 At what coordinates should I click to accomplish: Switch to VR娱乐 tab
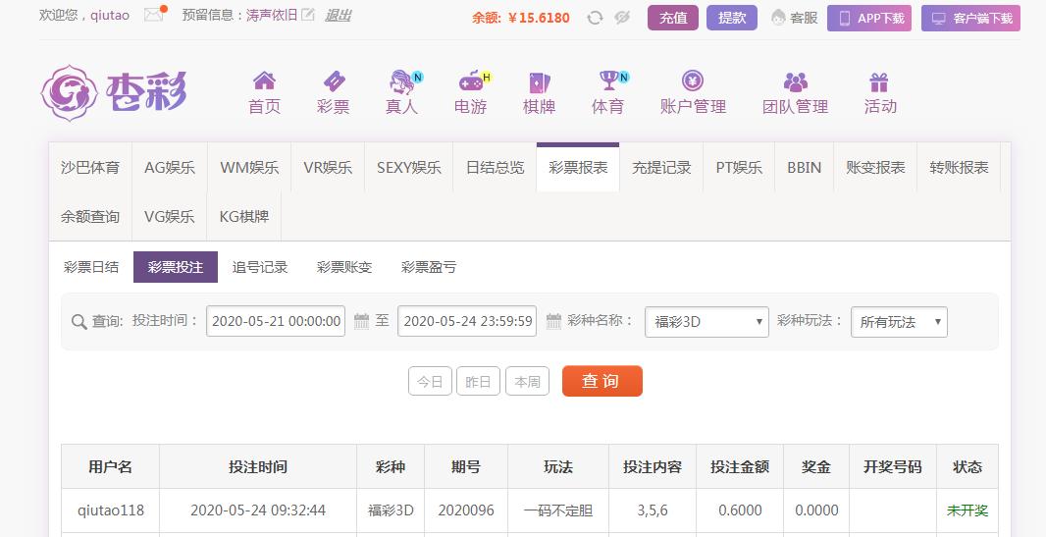328,168
